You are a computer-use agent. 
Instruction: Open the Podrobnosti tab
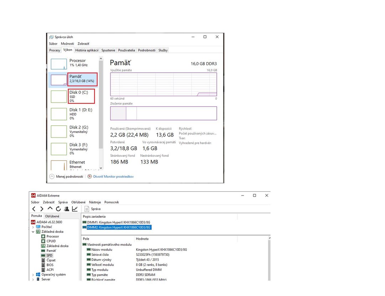tap(147, 50)
